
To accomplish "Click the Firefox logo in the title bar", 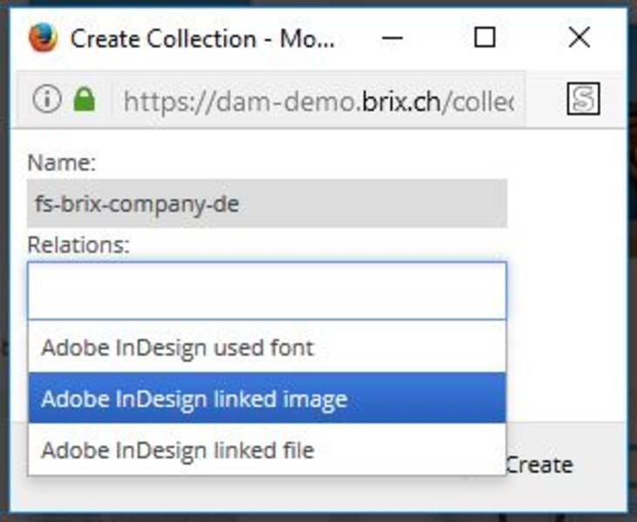I will (x=43, y=37).
